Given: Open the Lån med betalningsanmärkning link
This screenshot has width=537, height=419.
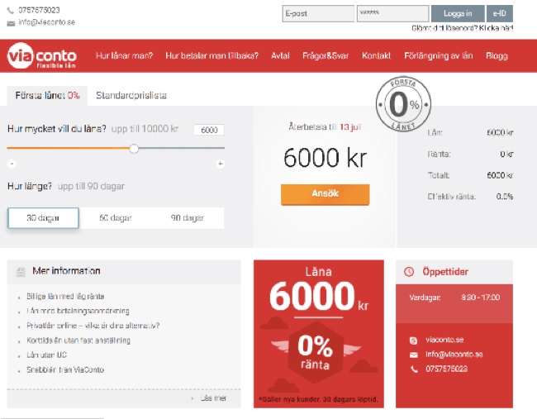Looking at the screenshot, I should click(x=78, y=311).
